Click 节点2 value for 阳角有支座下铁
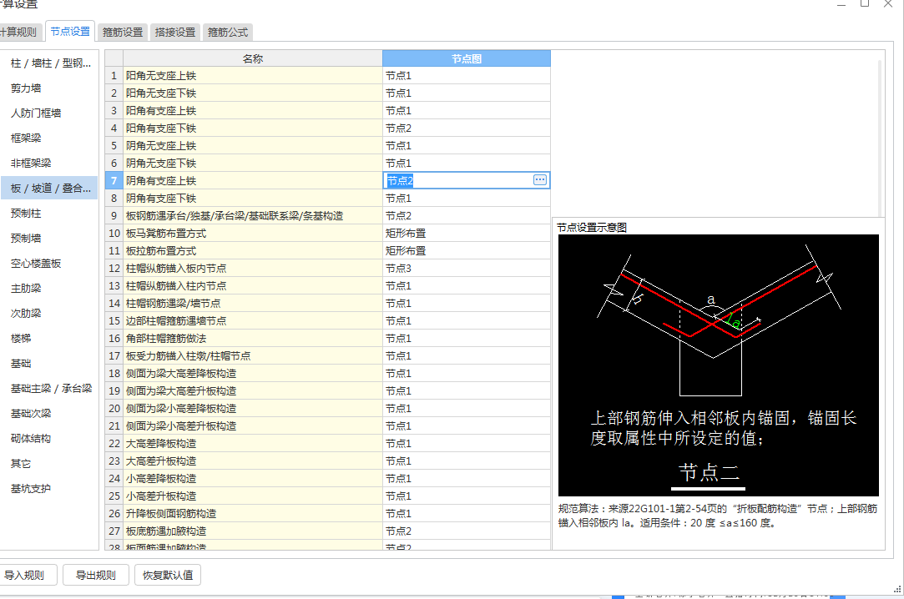The height and width of the screenshot is (599, 904). tap(467, 128)
